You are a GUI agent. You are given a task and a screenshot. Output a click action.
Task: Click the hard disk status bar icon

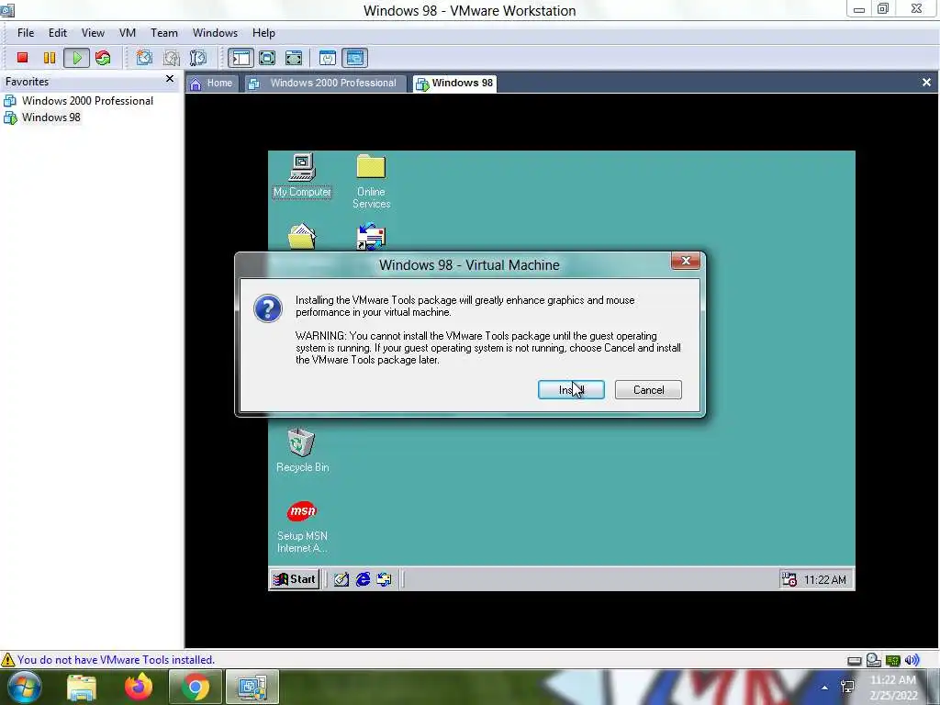coord(855,661)
